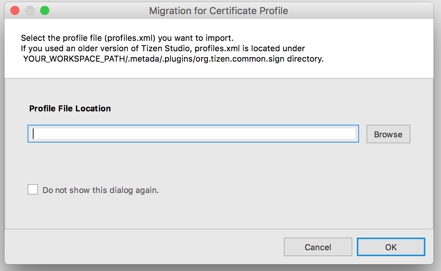Open the file picker with Browse

click(x=388, y=134)
